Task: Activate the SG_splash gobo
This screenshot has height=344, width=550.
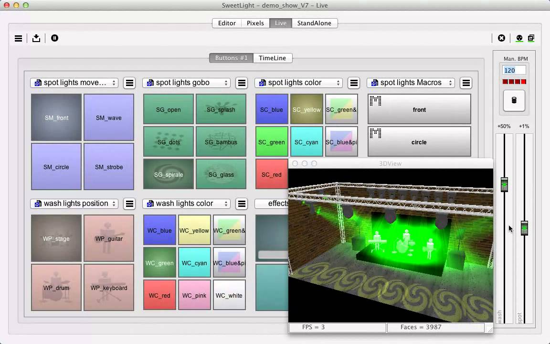Action: pyautogui.click(x=221, y=109)
